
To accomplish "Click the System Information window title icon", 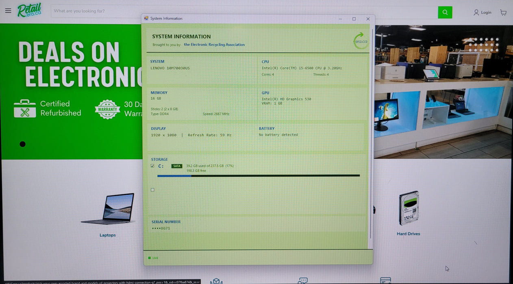I will [x=146, y=18].
